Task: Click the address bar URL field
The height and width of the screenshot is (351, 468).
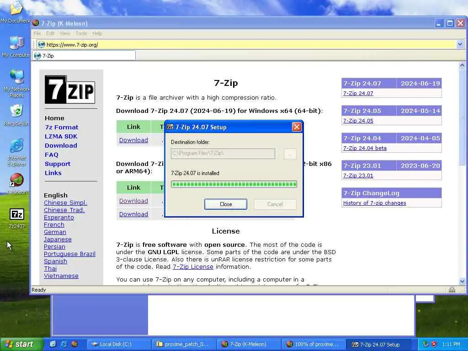Action: (247, 44)
